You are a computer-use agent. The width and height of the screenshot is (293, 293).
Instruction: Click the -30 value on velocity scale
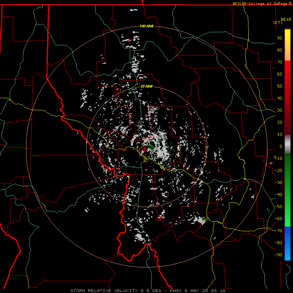[278, 182]
